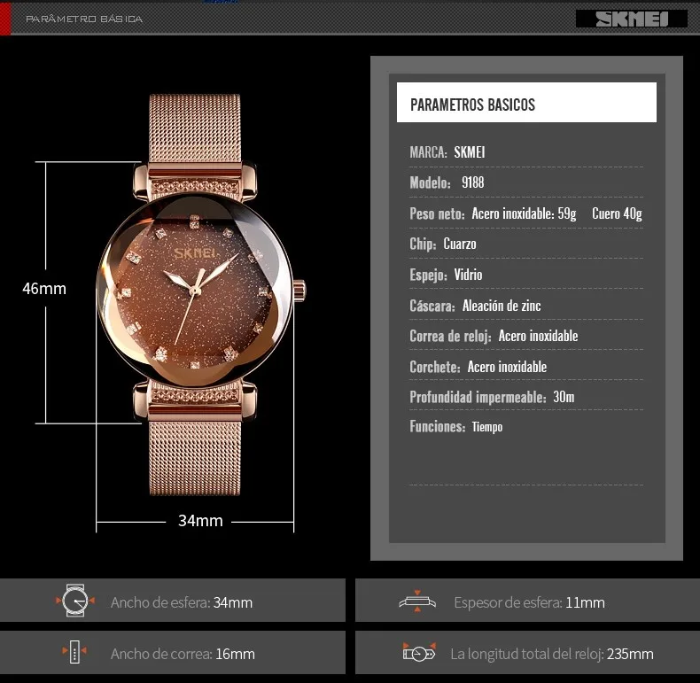The height and width of the screenshot is (683, 700).
Task: Click the Peso neto Acero inoxidable 59g value
Action: (x=524, y=213)
